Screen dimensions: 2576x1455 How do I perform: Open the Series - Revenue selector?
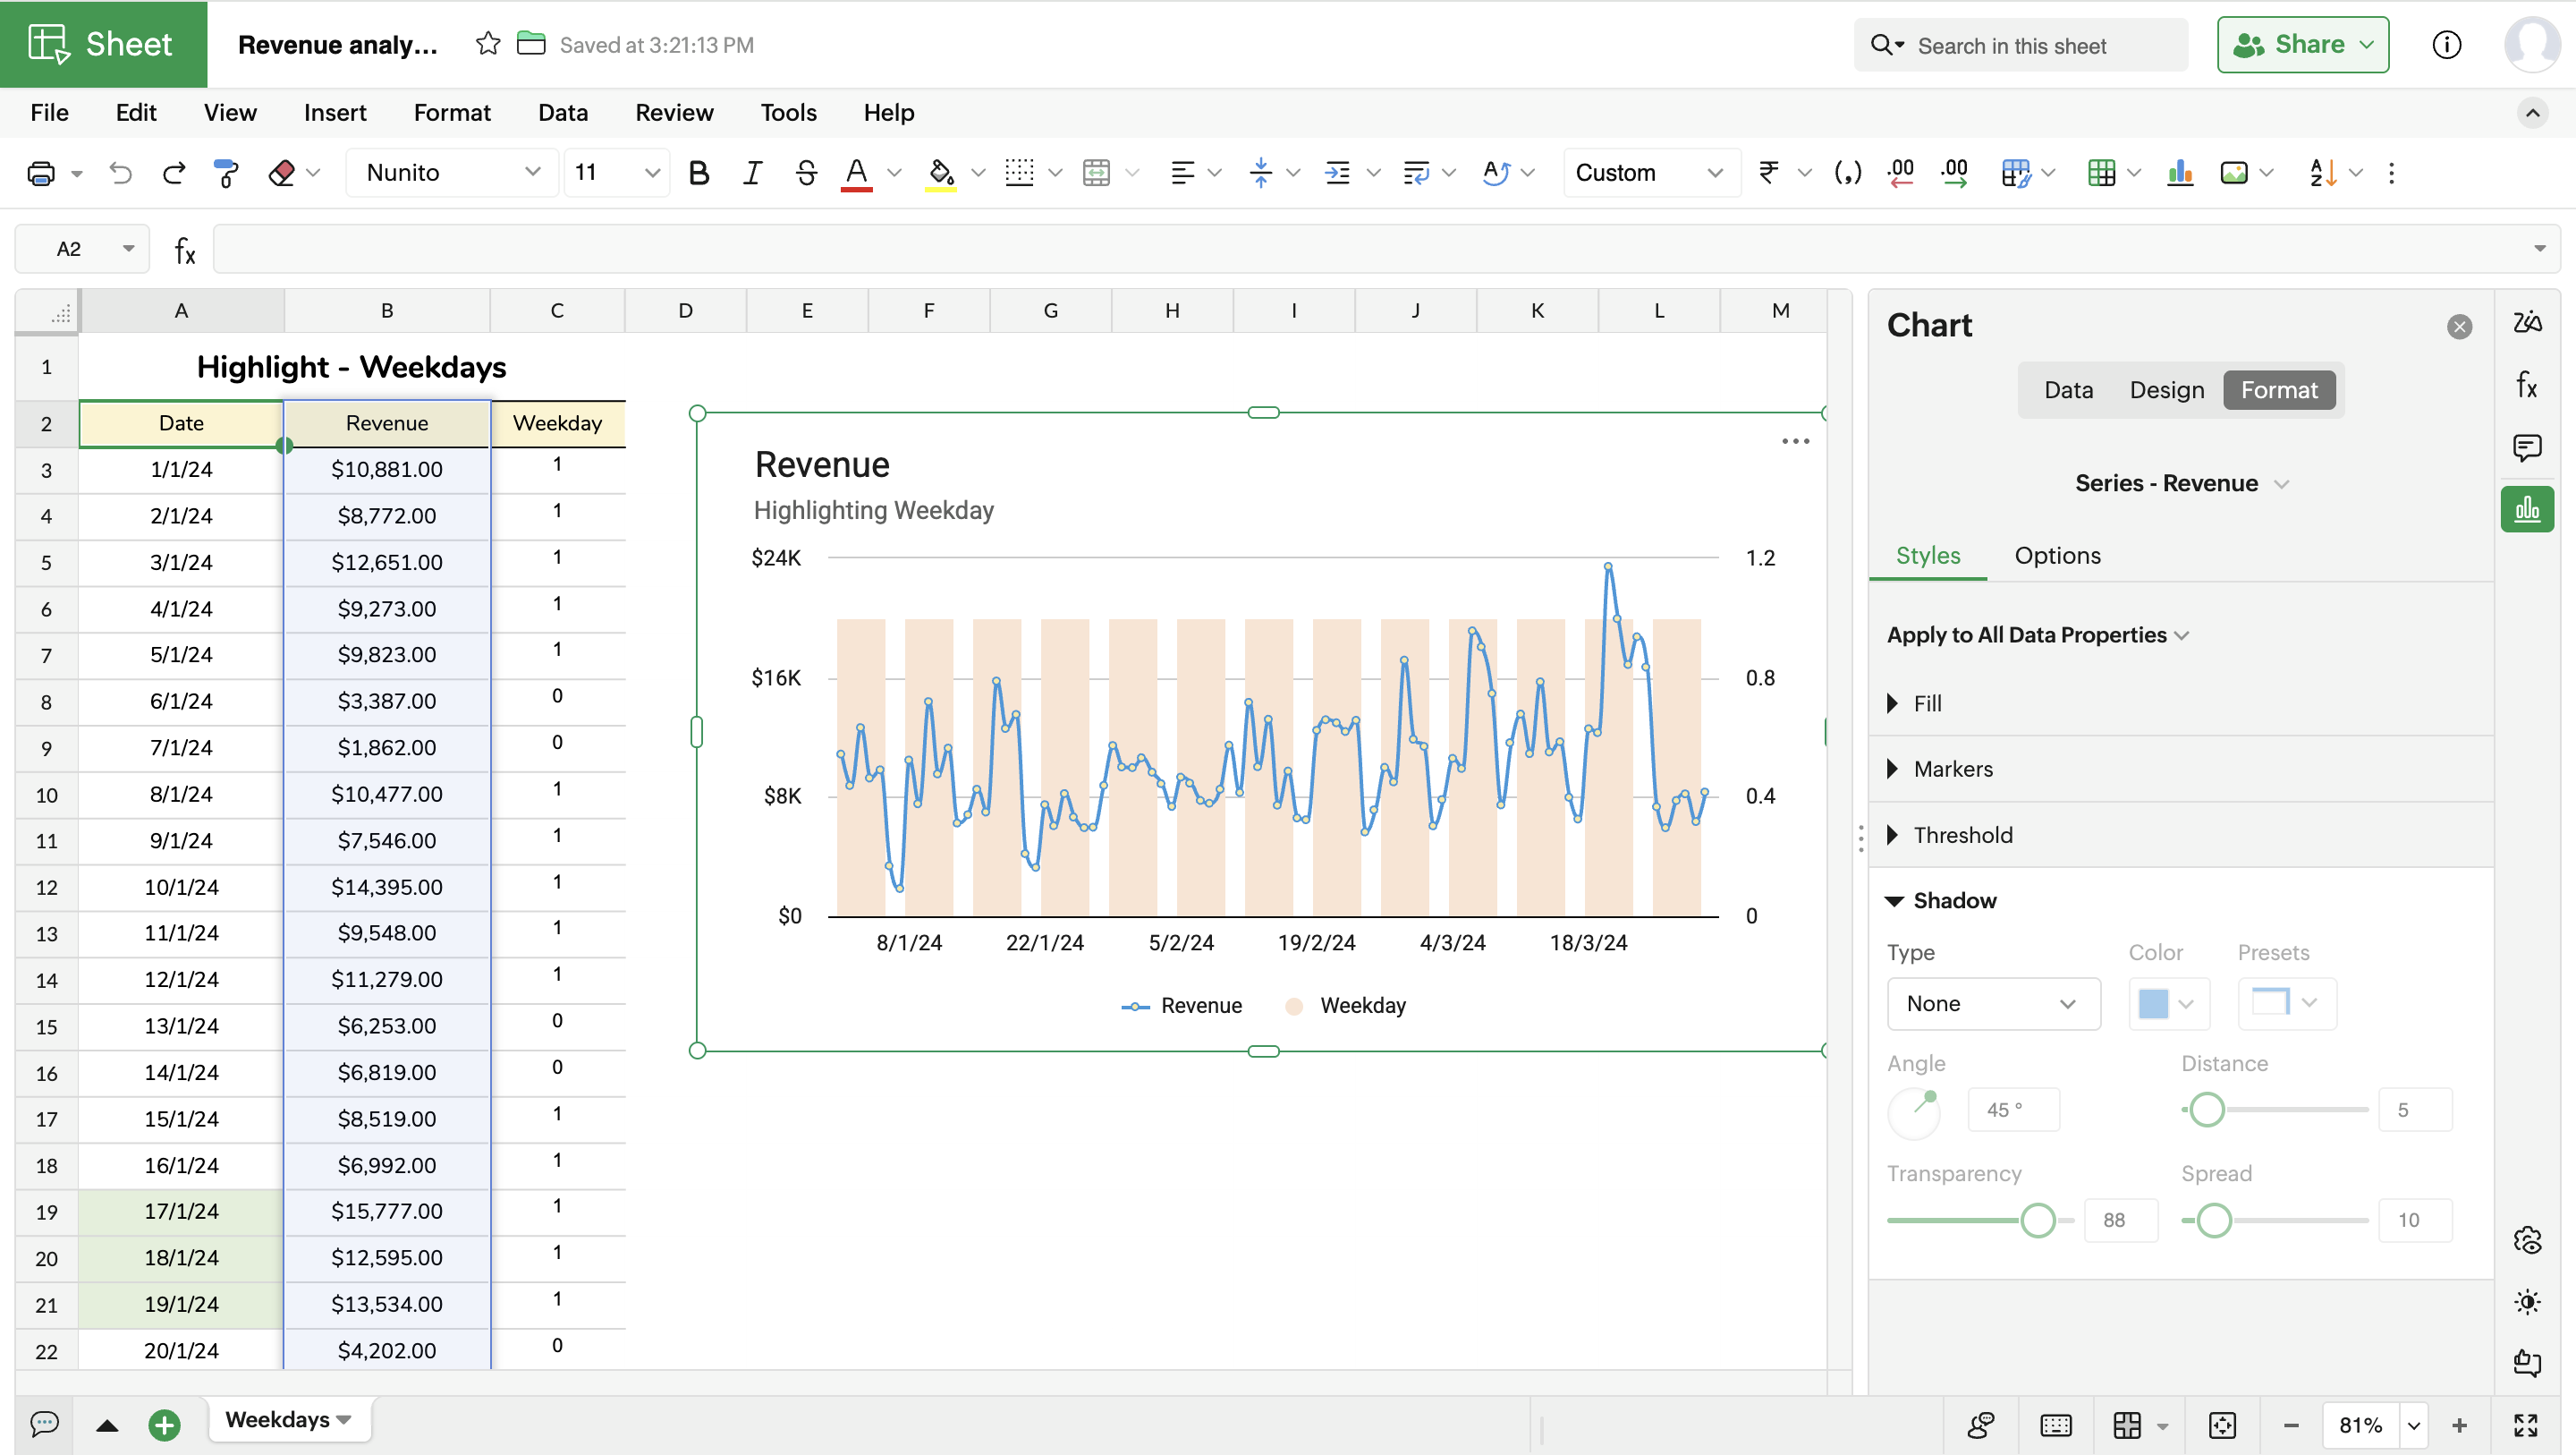2180,483
